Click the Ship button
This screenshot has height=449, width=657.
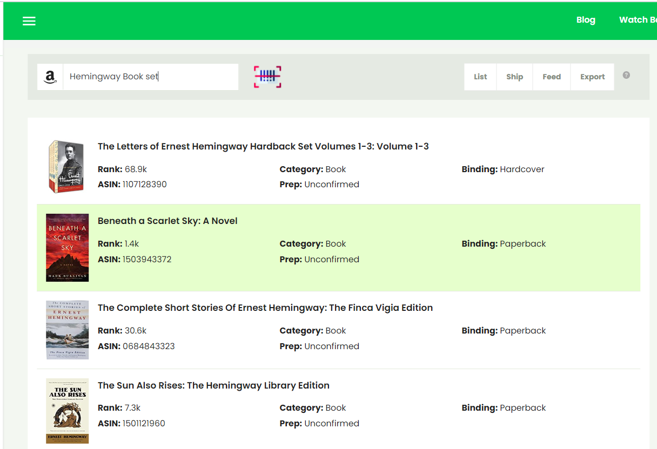514,77
